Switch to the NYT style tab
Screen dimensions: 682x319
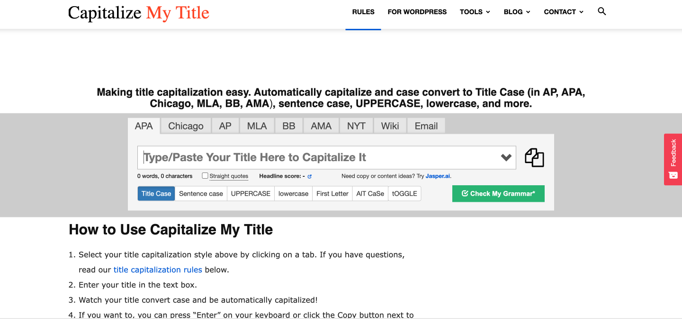click(356, 126)
